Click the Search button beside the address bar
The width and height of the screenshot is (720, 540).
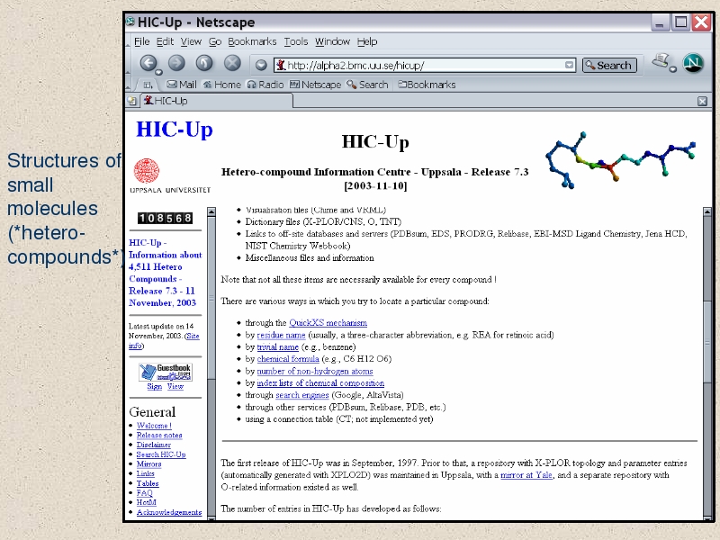[609, 65]
